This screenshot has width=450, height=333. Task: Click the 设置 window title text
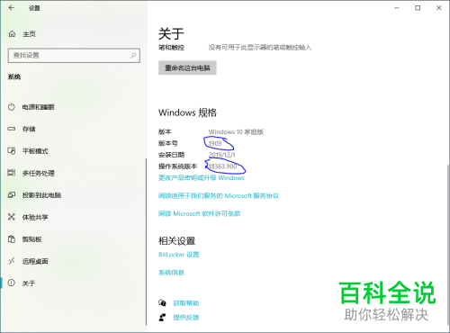click(x=34, y=8)
